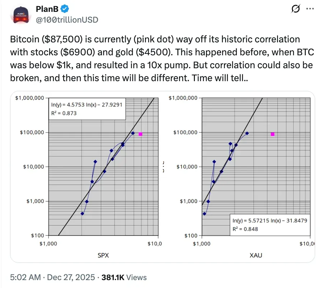Viewport: 323px width, 288px height.
Task: Click the pink dot on the XAU chart
Action: tap(272, 134)
